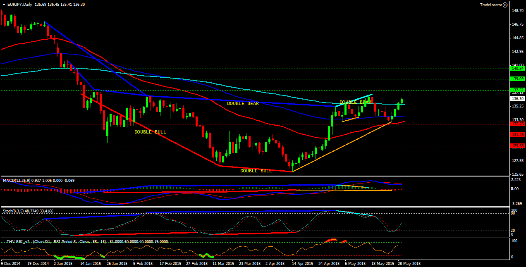Click the 127.55 price axis value
This screenshot has width=526, height=267.
[x=518, y=161]
